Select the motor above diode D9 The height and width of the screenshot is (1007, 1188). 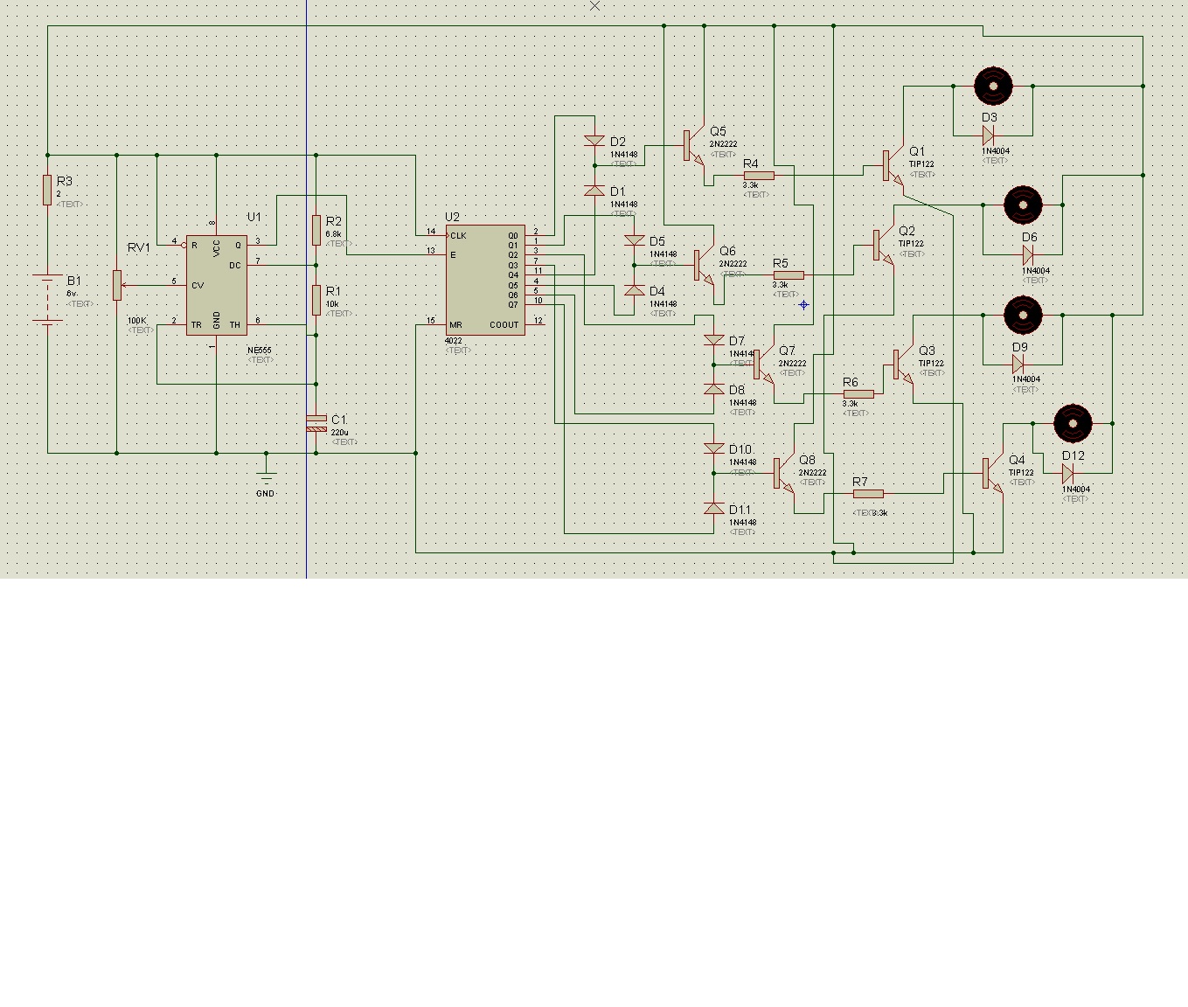pyautogui.click(x=1023, y=315)
